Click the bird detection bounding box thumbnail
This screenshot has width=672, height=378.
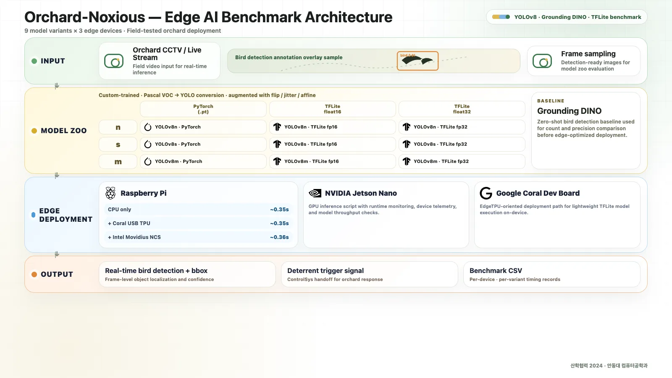pyautogui.click(x=417, y=61)
